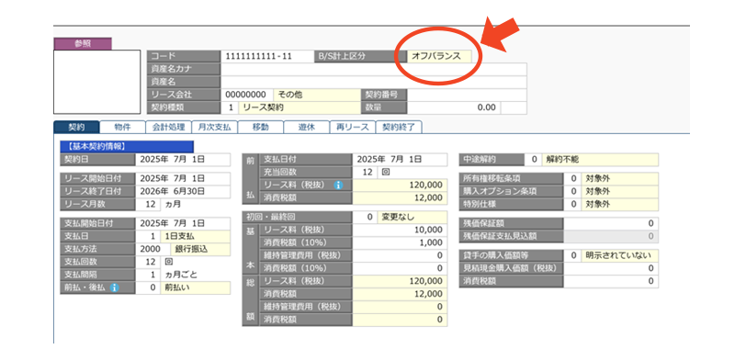Click the 総額 維持管理費用（税抜） field

tap(400, 307)
